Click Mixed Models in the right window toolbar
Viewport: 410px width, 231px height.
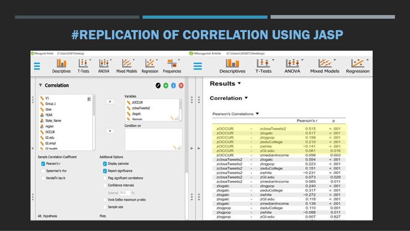[x=324, y=66]
